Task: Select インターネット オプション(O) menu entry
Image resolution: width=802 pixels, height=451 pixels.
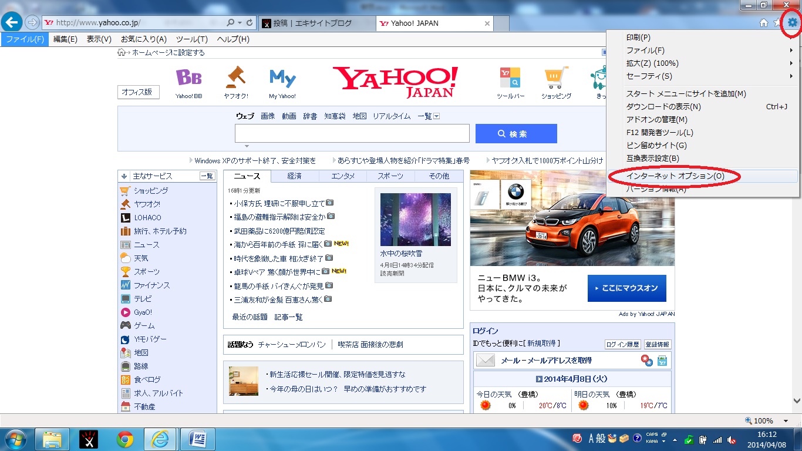Action: 703,176
